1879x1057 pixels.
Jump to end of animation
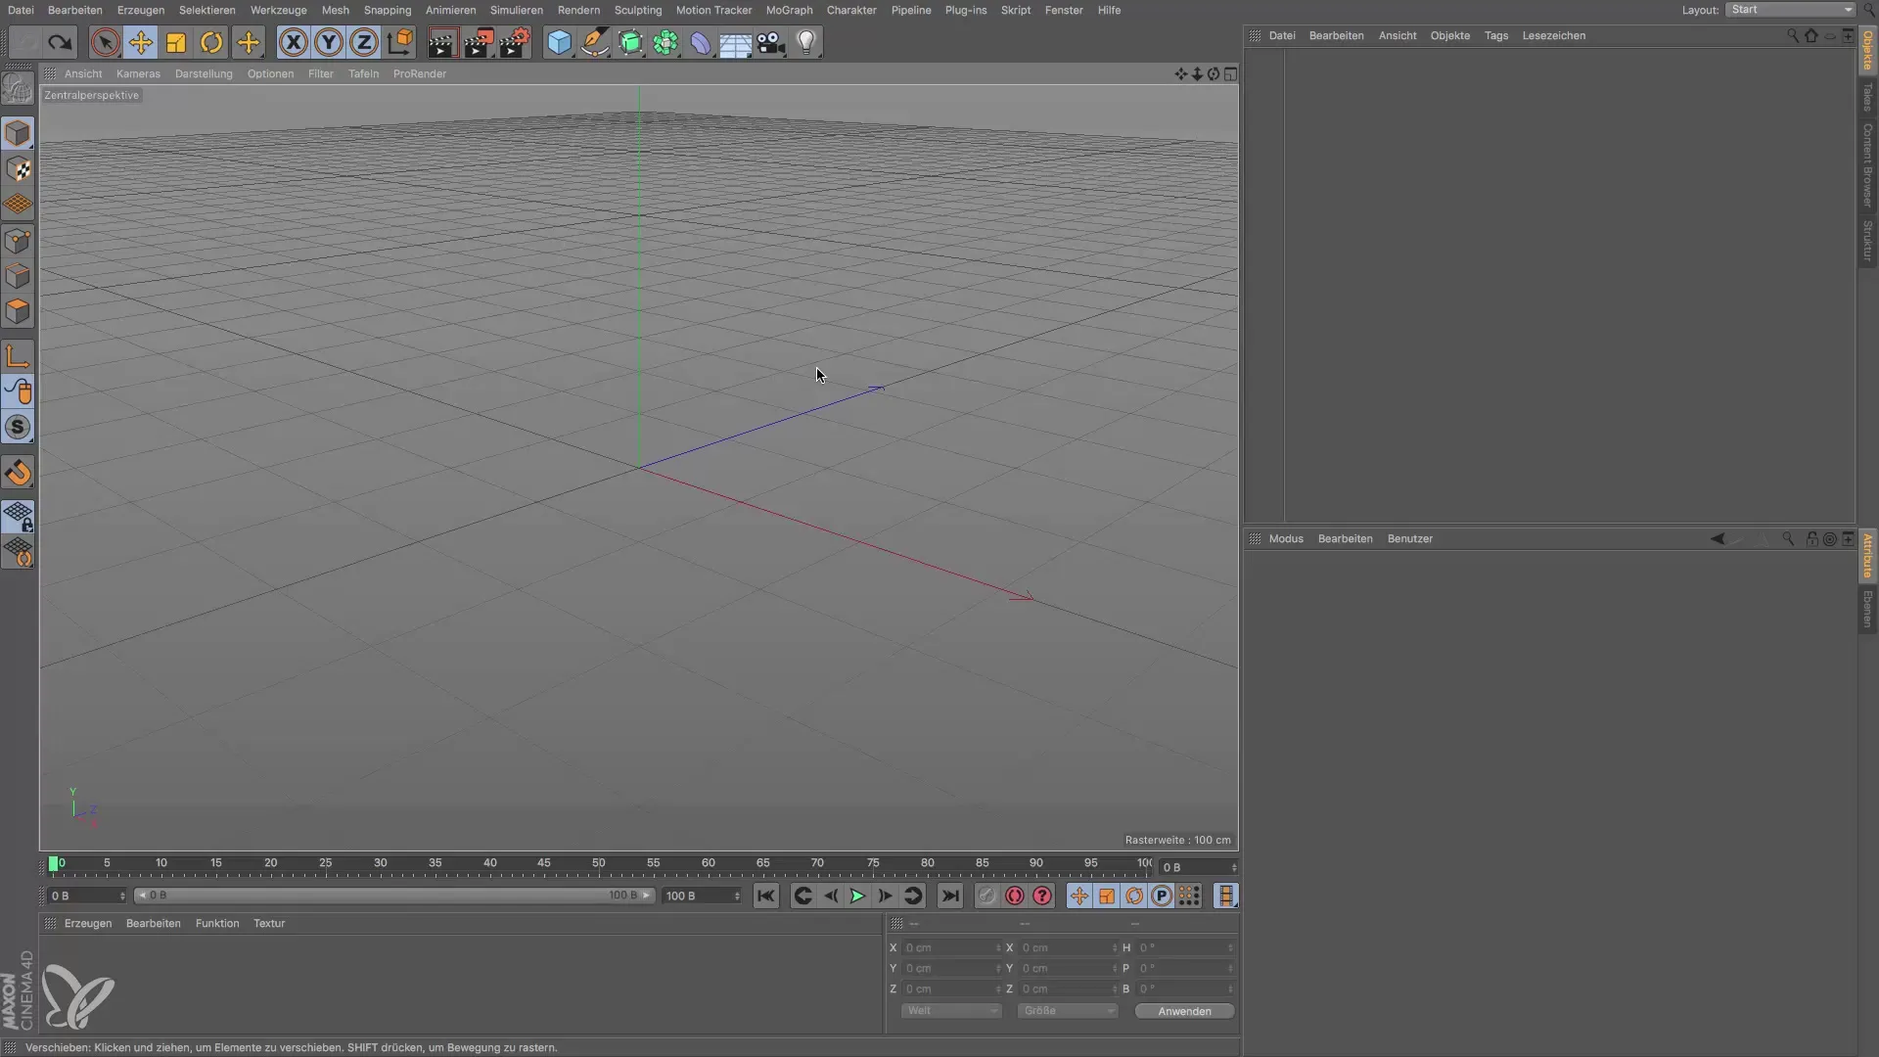click(x=949, y=896)
